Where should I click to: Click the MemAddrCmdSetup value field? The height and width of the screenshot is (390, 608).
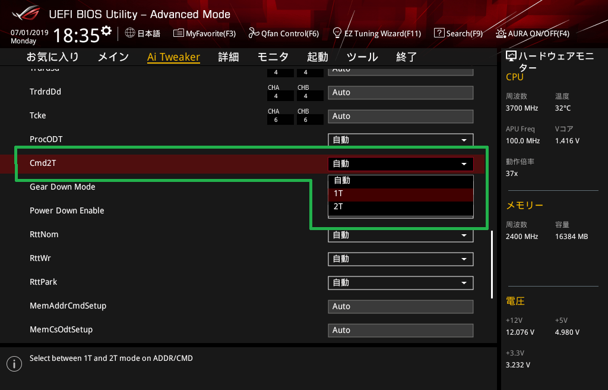pyautogui.click(x=400, y=306)
